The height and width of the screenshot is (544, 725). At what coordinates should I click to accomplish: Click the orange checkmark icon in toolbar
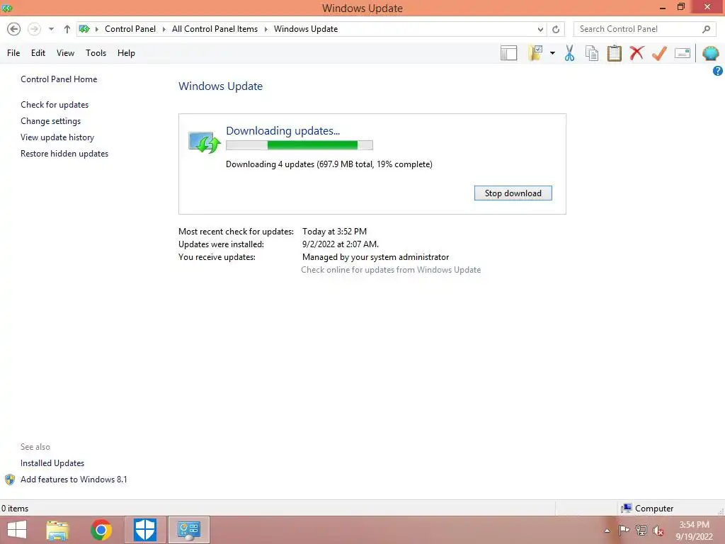tap(659, 53)
